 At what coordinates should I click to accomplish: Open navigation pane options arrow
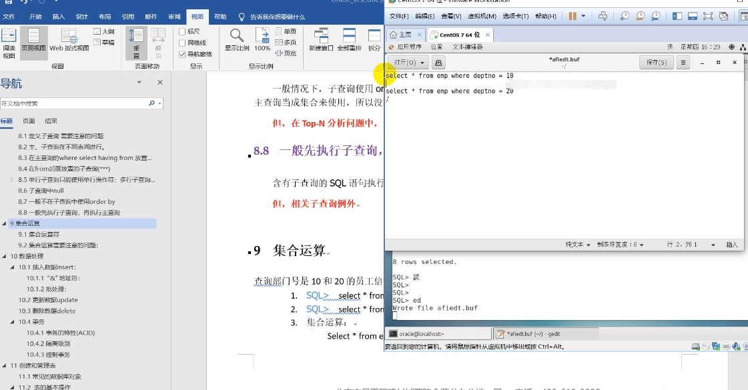(139, 83)
